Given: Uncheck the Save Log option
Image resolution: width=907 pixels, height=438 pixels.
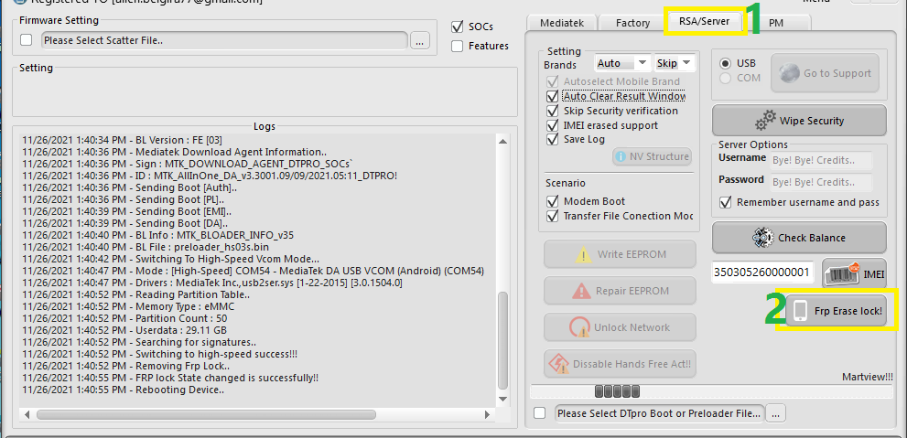Looking at the screenshot, I should click(x=552, y=139).
